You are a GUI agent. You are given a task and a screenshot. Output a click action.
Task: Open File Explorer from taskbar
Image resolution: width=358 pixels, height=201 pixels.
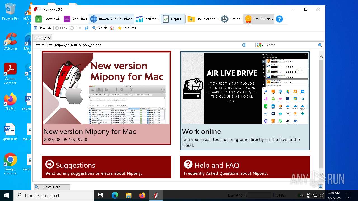(128, 195)
